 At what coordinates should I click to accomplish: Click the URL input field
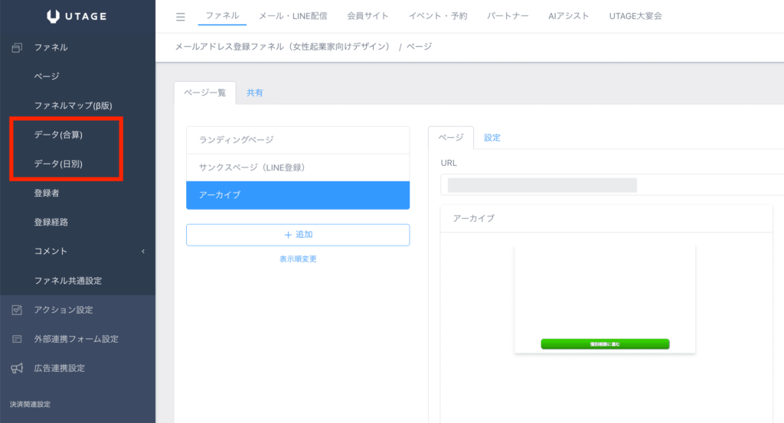click(612, 185)
